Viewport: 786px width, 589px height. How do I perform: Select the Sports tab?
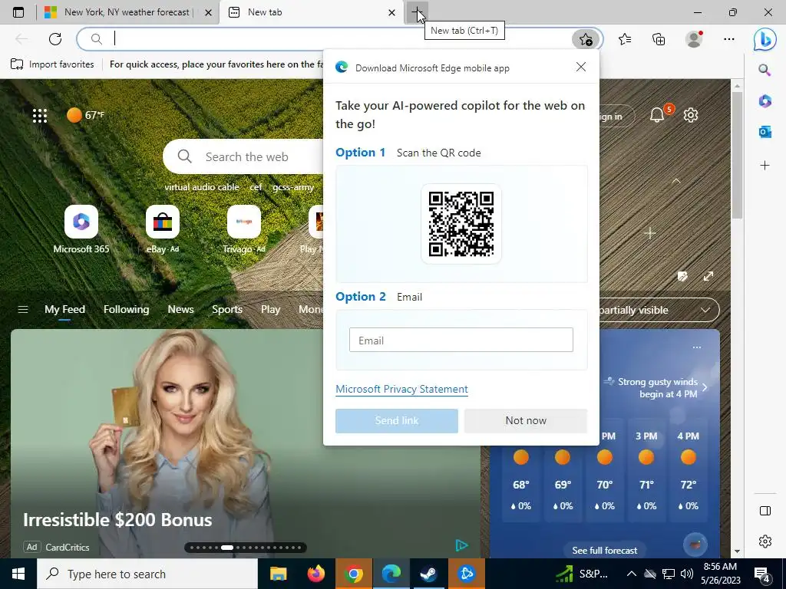tap(227, 310)
